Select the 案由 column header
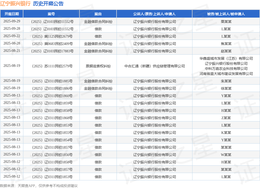Image resolution: width=260 pixels, height=188 pixels. (98, 14)
